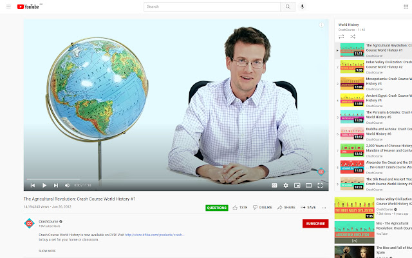This screenshot has width=412, height=258.
Task: Select Mesopotamia playlist item #3
Action: (x=373, y=83)
